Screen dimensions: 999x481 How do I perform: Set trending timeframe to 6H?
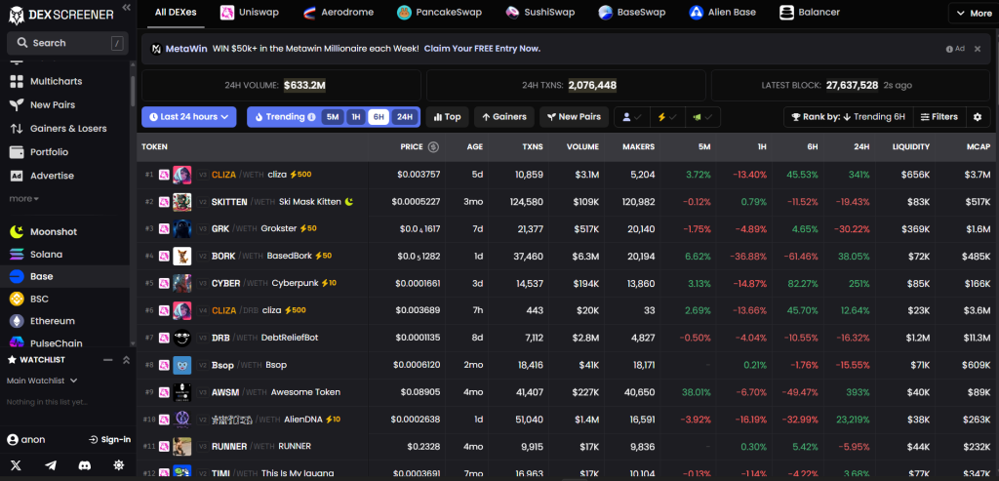pos(379,117)
